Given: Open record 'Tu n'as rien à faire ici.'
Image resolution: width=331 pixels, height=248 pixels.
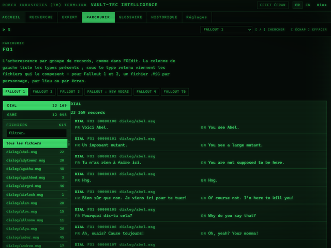Looking at the screenshot, I should (199, 159).
